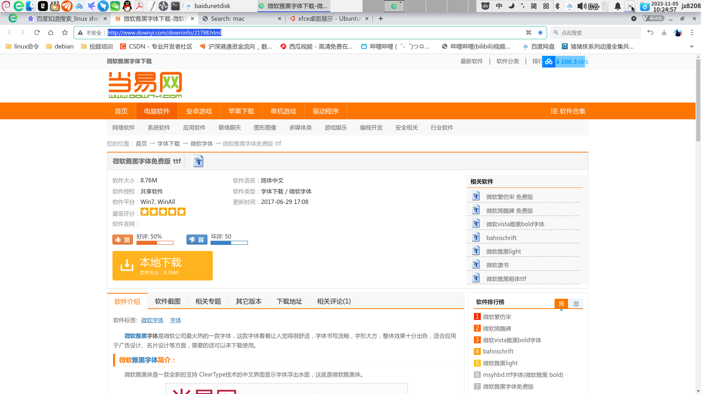
Task: Click 本地下载 download button
Action: click(162, 266)
